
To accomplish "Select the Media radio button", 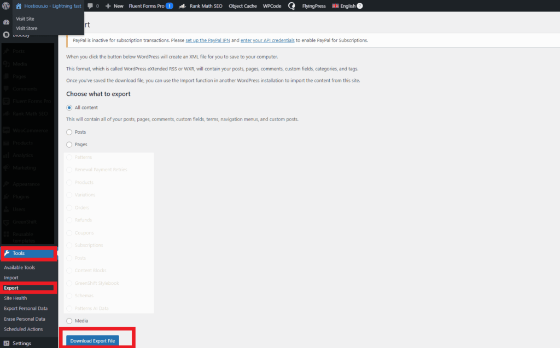I will click(x=69, y=321).
